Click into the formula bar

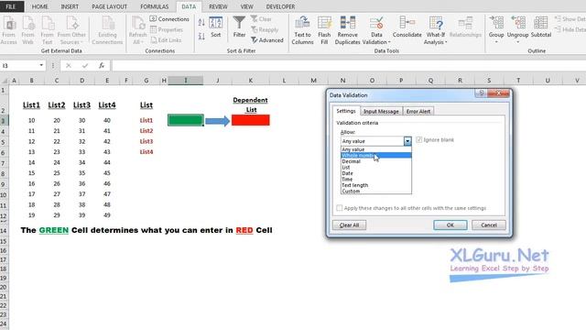coord(348,65)
